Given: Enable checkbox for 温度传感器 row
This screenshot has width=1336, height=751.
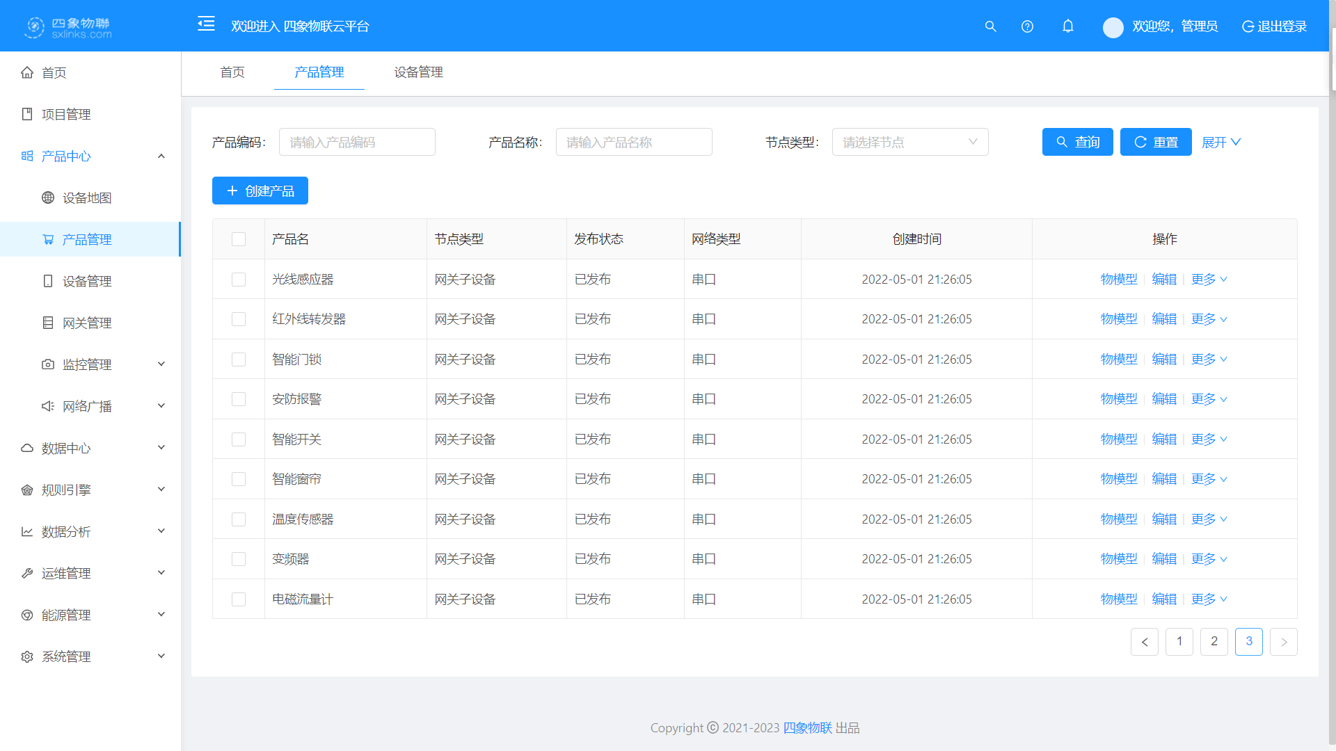Looking at the screenshot, I should (238, 518).
